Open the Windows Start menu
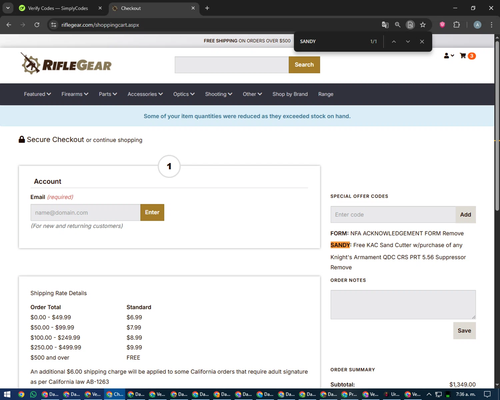 click(7, 394)
